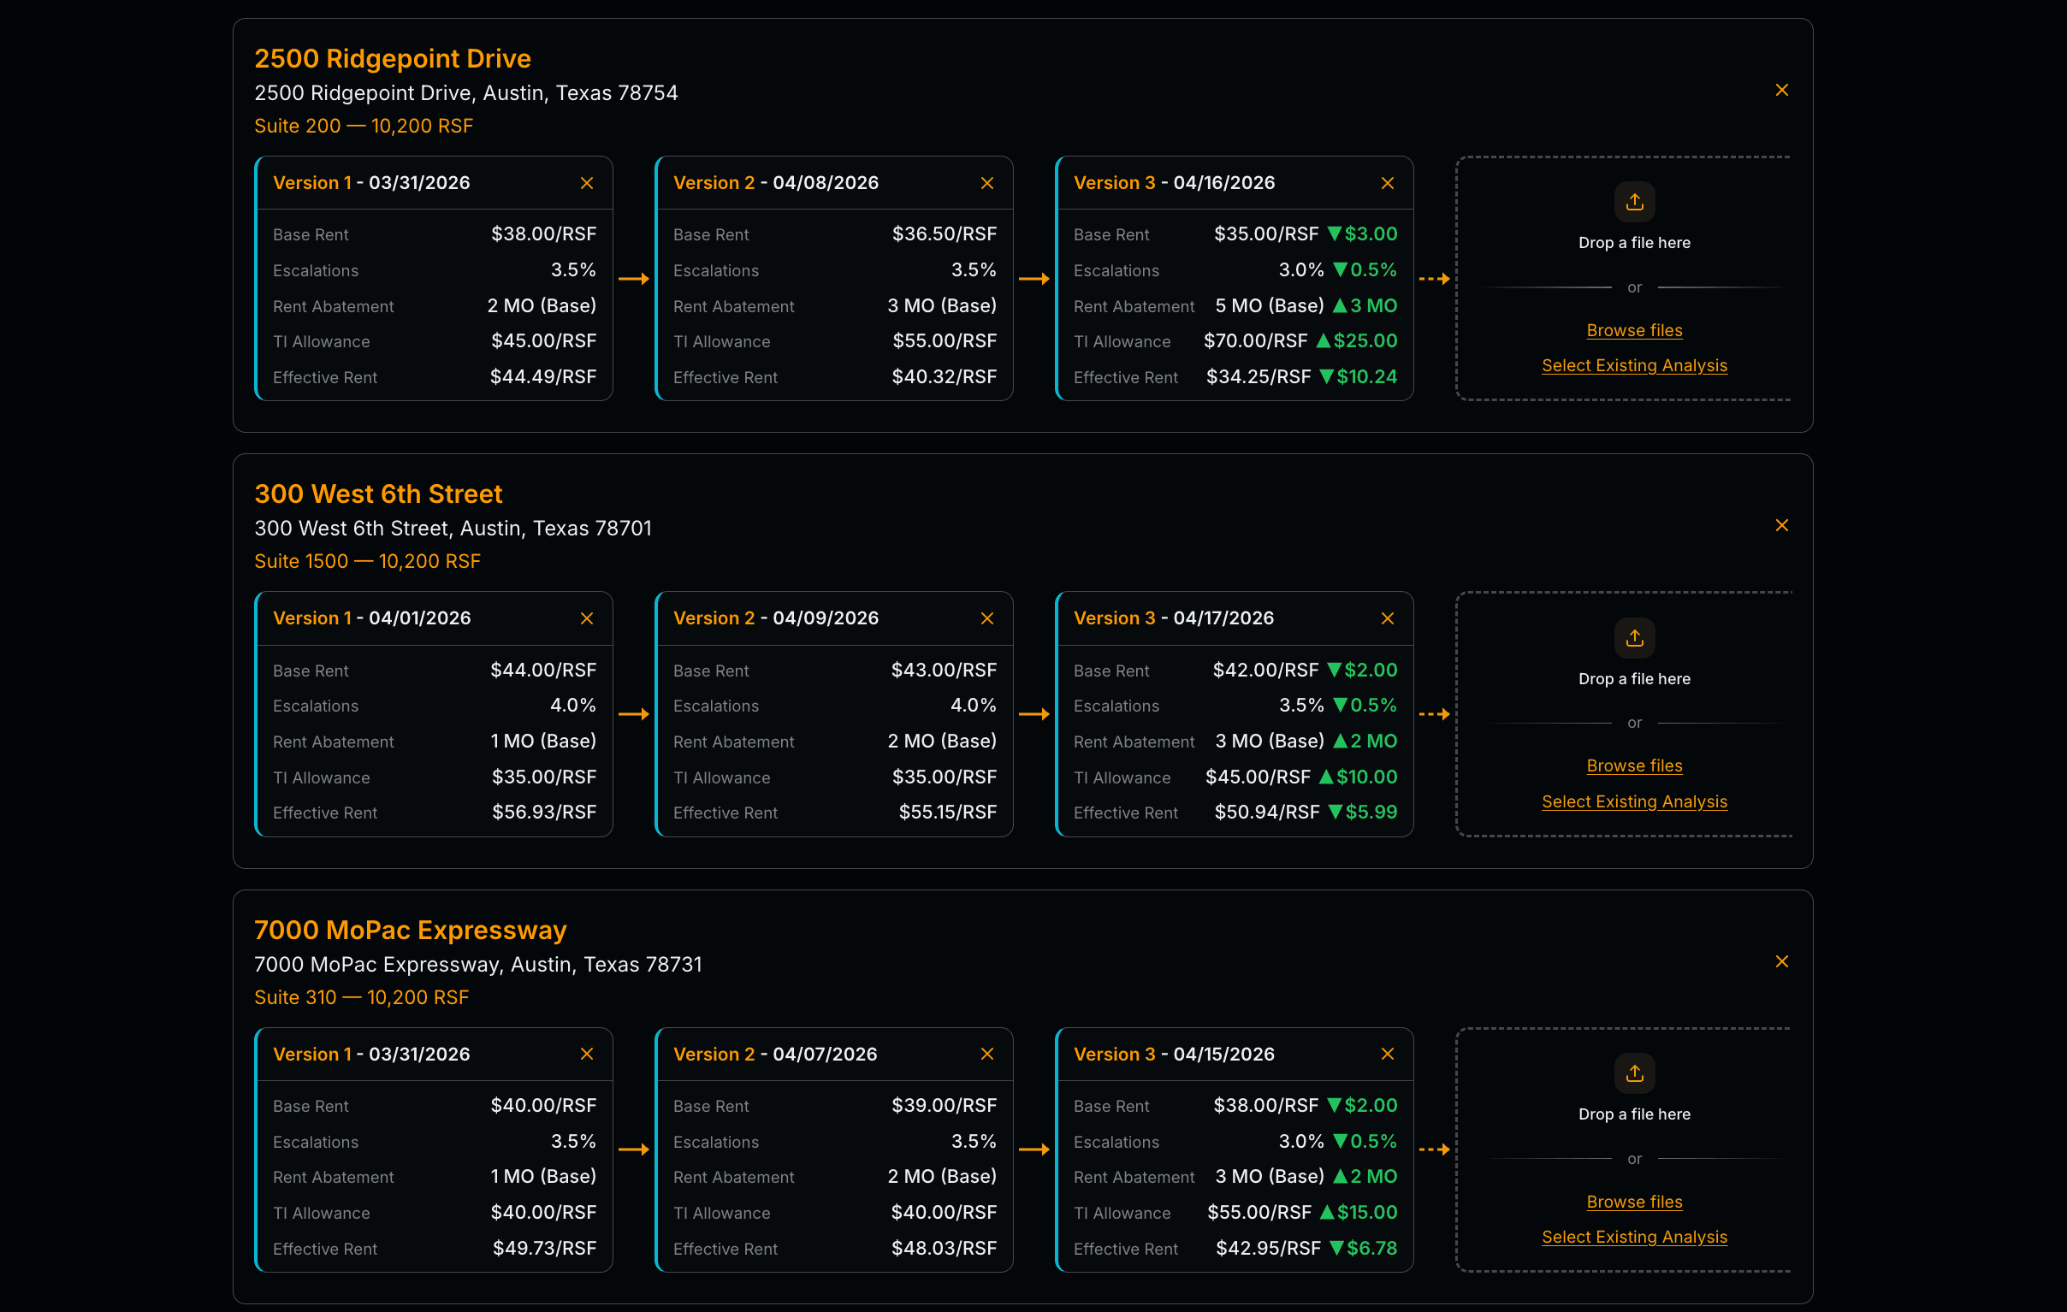The width and height of the screenshot is (2067, 1312).
Task: Dismiss Version 2 of 2500 Ridgepoint Drive
Action: 986,183
